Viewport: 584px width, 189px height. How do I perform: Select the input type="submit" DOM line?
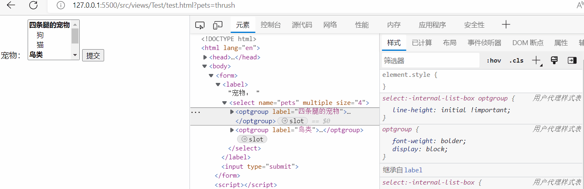[260, 167]
